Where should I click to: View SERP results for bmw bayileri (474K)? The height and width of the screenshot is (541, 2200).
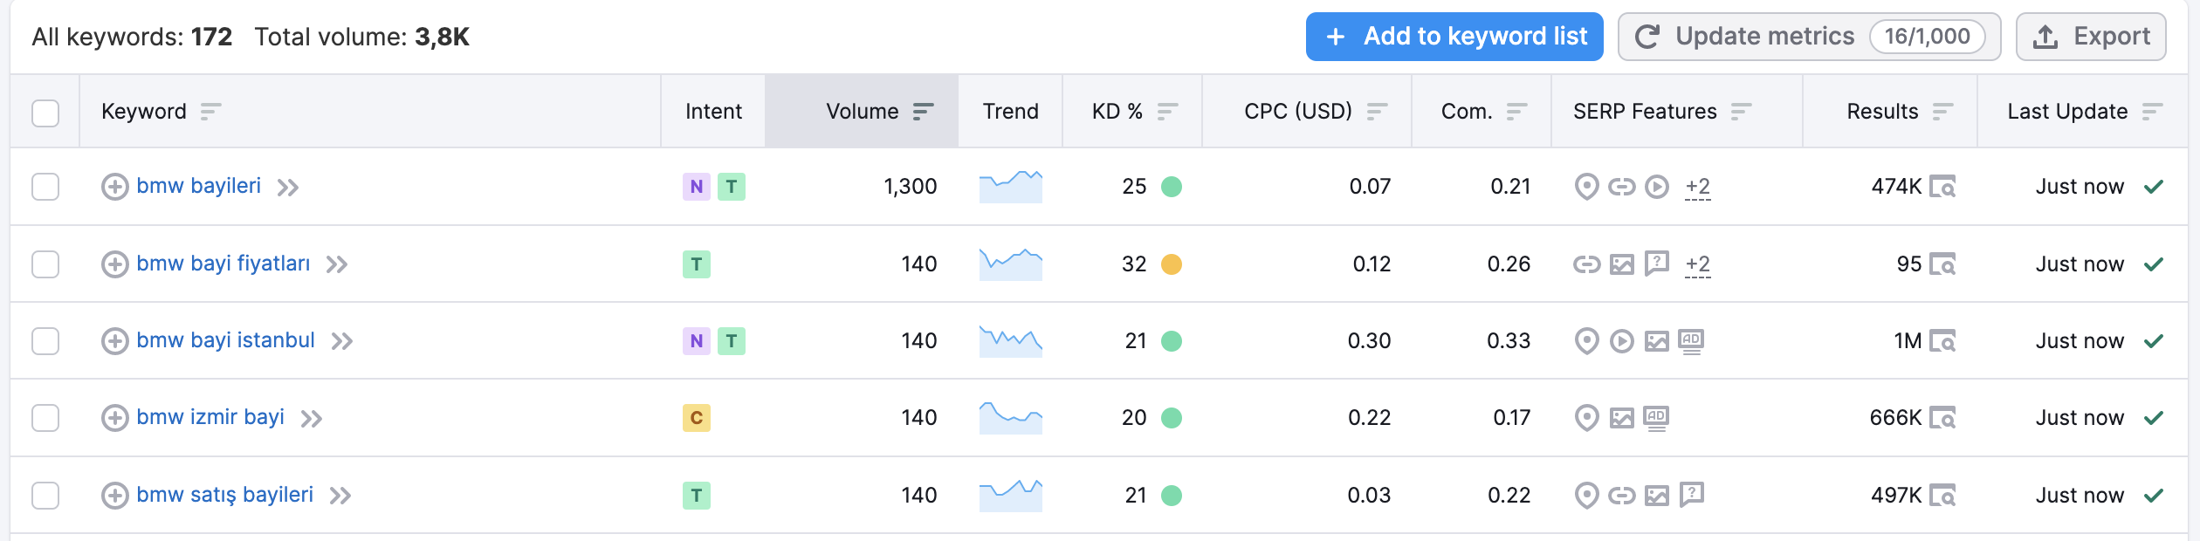click(1942, 187)
